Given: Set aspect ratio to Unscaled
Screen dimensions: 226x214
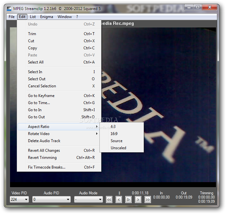Looking at the screenshot, I should click(x=122, y=148).
